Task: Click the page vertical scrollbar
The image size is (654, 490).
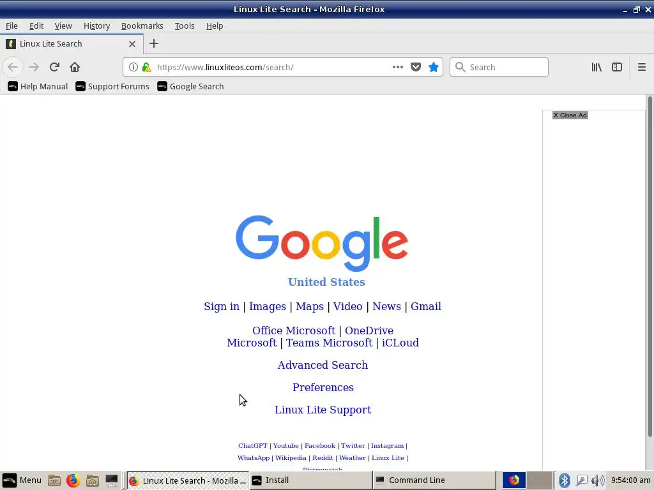Action: point(650,267)
